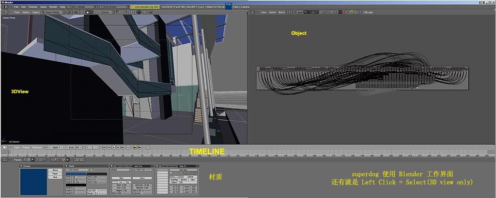Click the rewind-to-start timeline button
The image size is (496, 198).
[x=103, y=147]
